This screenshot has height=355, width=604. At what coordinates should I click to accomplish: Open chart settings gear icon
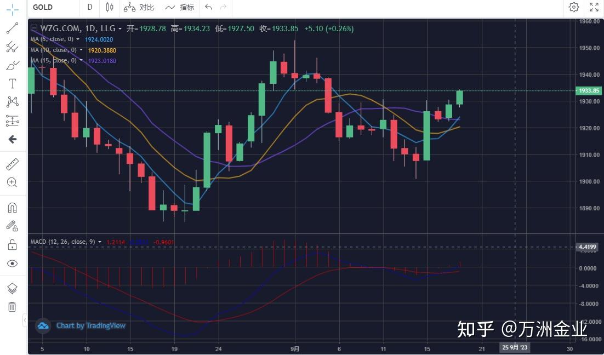[x=573, y=7]
